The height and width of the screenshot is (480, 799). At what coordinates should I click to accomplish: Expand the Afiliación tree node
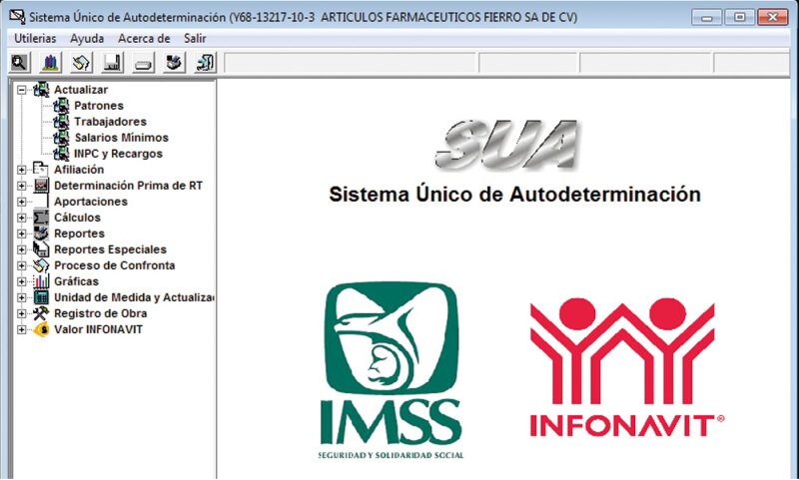pos(21,170)
